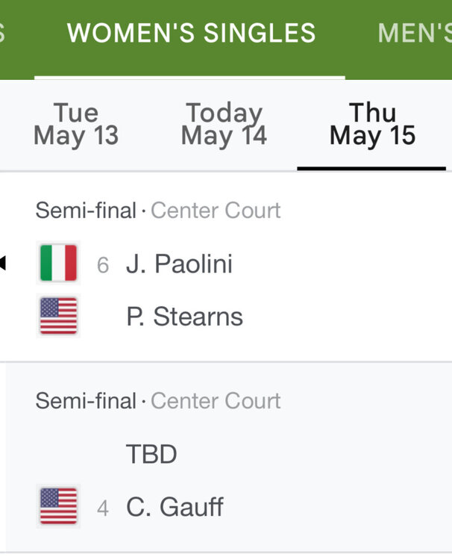Screen dimensions: 452x560
Task: Click partially visible tab left of Women's Singles
Action: (x=3, y=34)
